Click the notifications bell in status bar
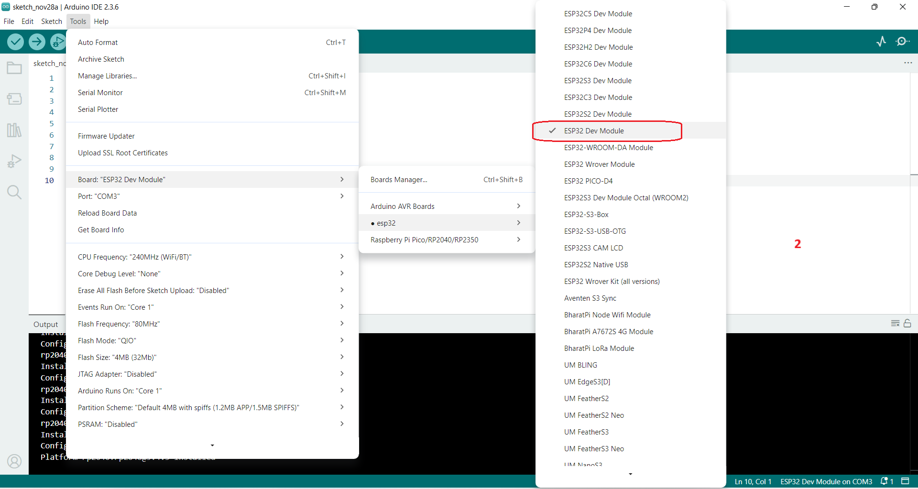 887,481
